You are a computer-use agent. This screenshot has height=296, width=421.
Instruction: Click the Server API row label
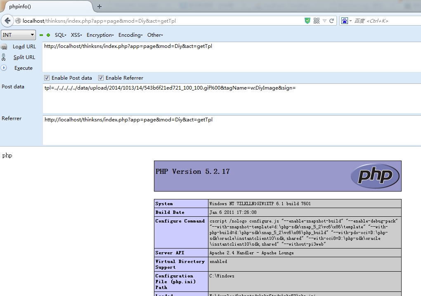tap(170, 253)
